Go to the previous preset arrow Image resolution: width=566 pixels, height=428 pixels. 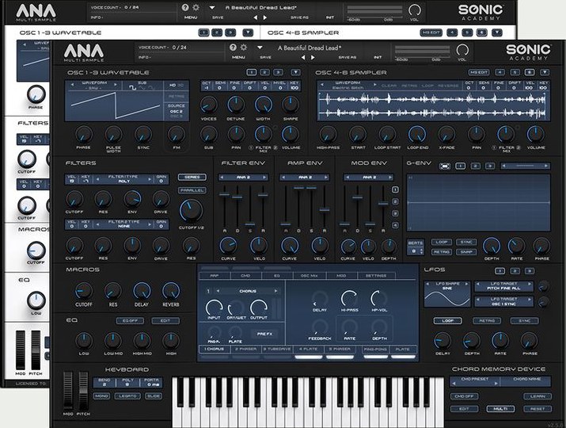pos(303,57)
